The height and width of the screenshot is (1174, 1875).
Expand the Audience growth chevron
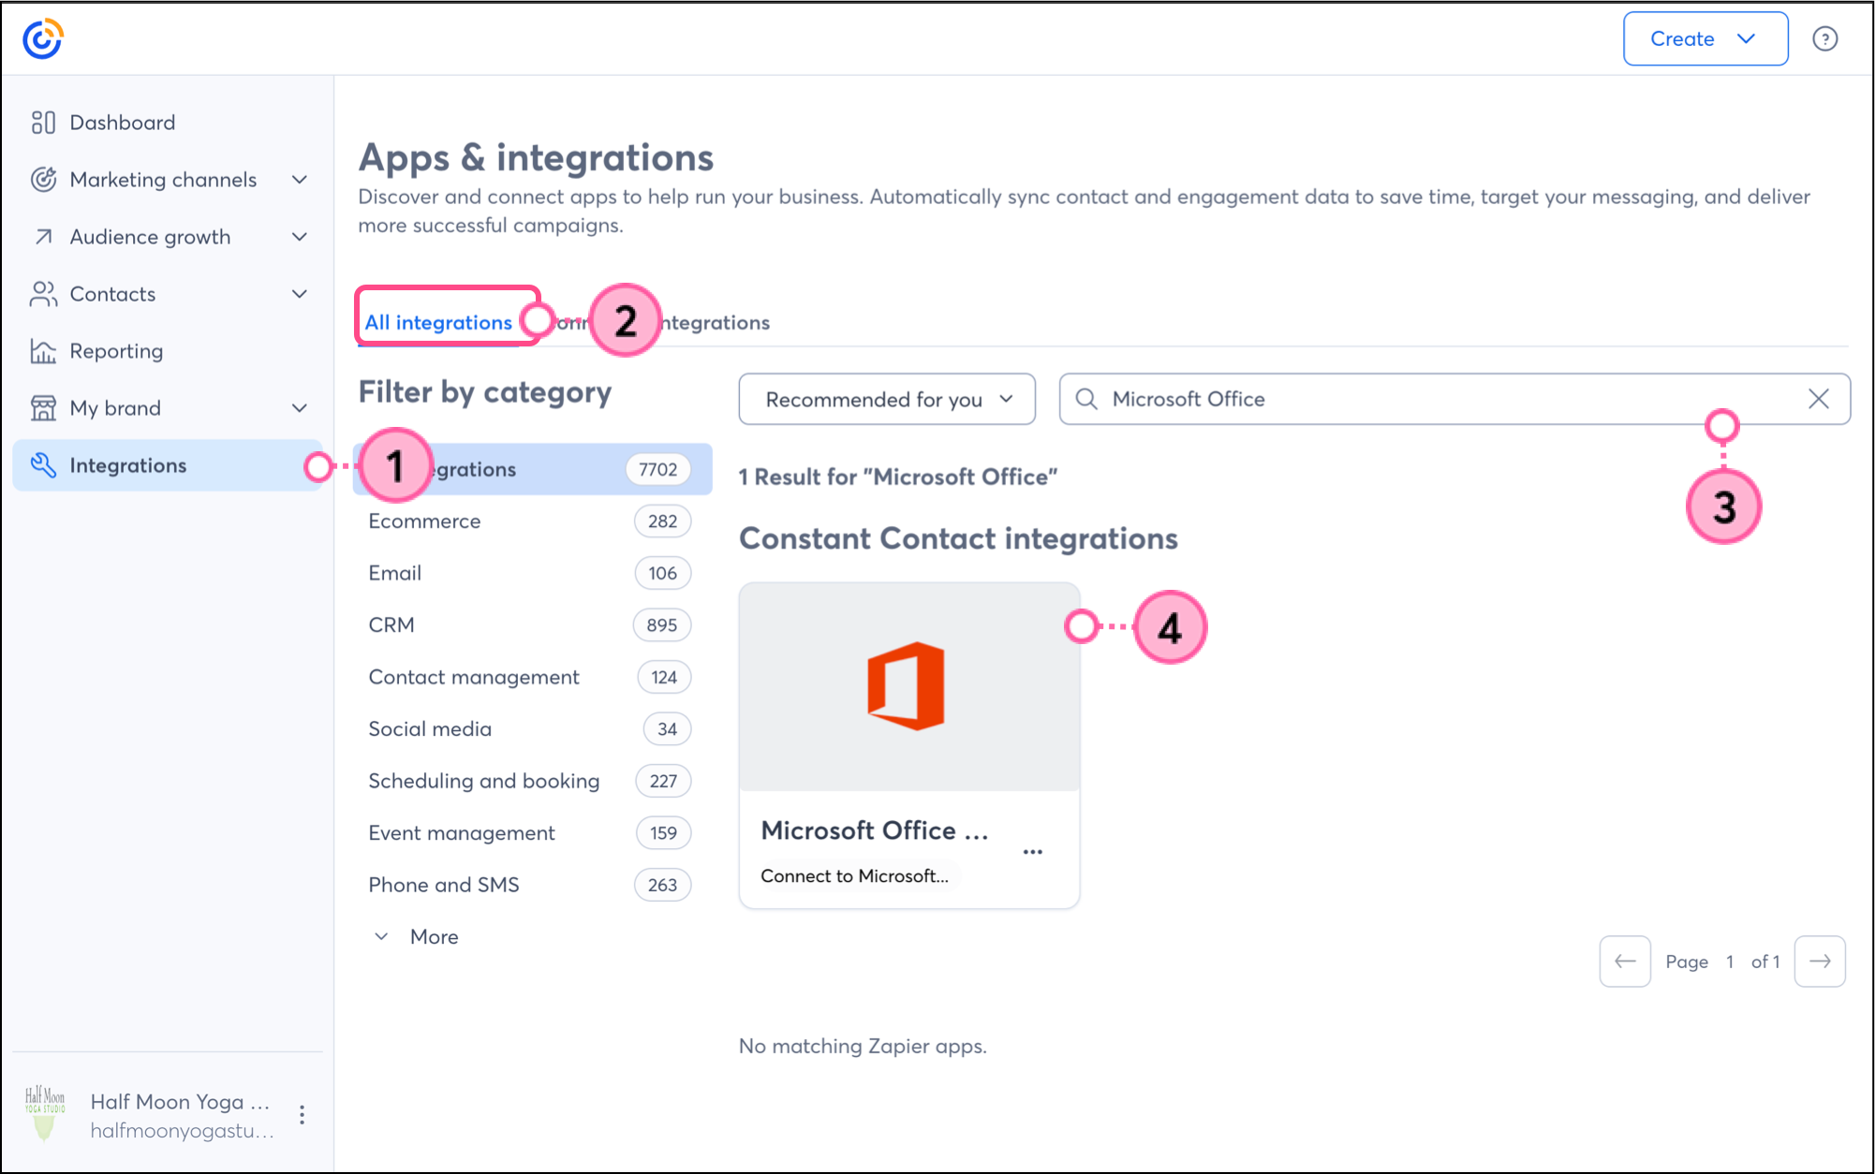pyautogui.click(x=300, y=237)
